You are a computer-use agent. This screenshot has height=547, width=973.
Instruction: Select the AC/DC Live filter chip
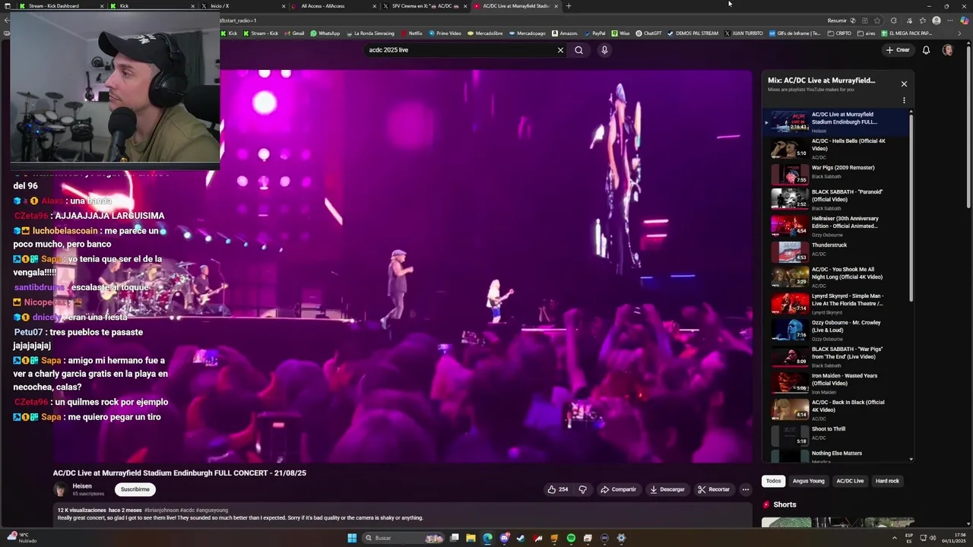click(850, 481)
